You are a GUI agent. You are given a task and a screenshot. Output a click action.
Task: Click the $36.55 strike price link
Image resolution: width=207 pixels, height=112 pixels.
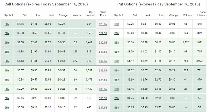(103, 98)
